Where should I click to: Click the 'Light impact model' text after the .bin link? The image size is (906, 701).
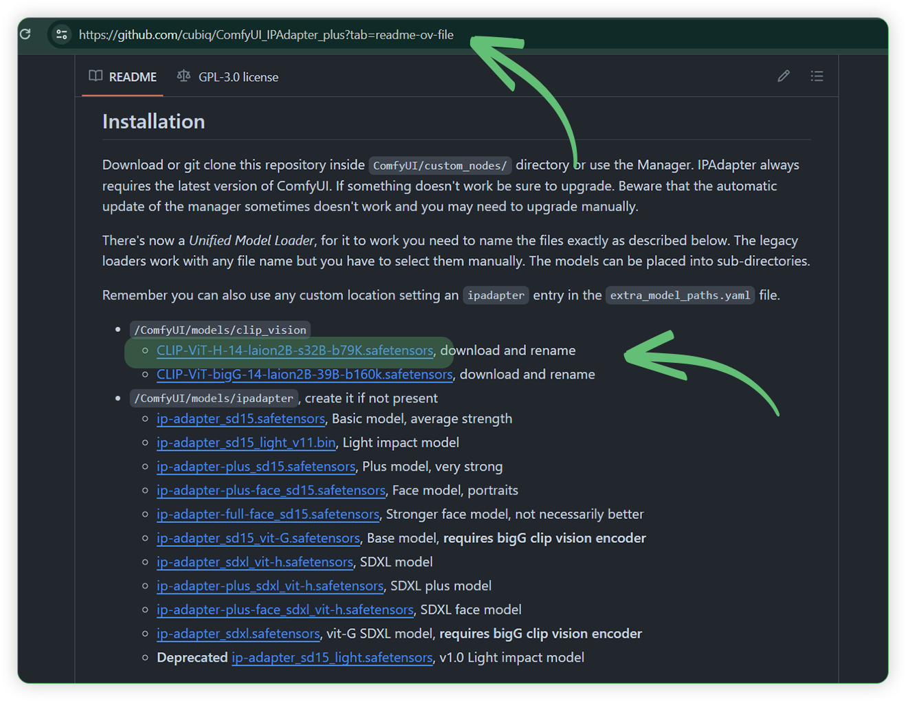[401, 443]
